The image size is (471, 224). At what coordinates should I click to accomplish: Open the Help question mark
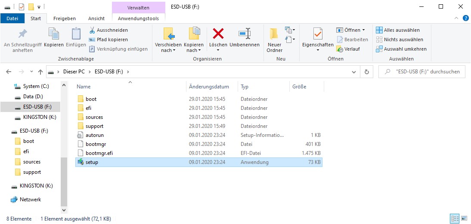tap(466, 18)
